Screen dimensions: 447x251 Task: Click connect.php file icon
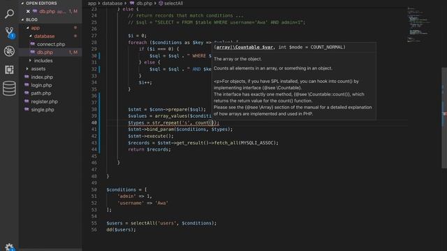tap(33, 44)
